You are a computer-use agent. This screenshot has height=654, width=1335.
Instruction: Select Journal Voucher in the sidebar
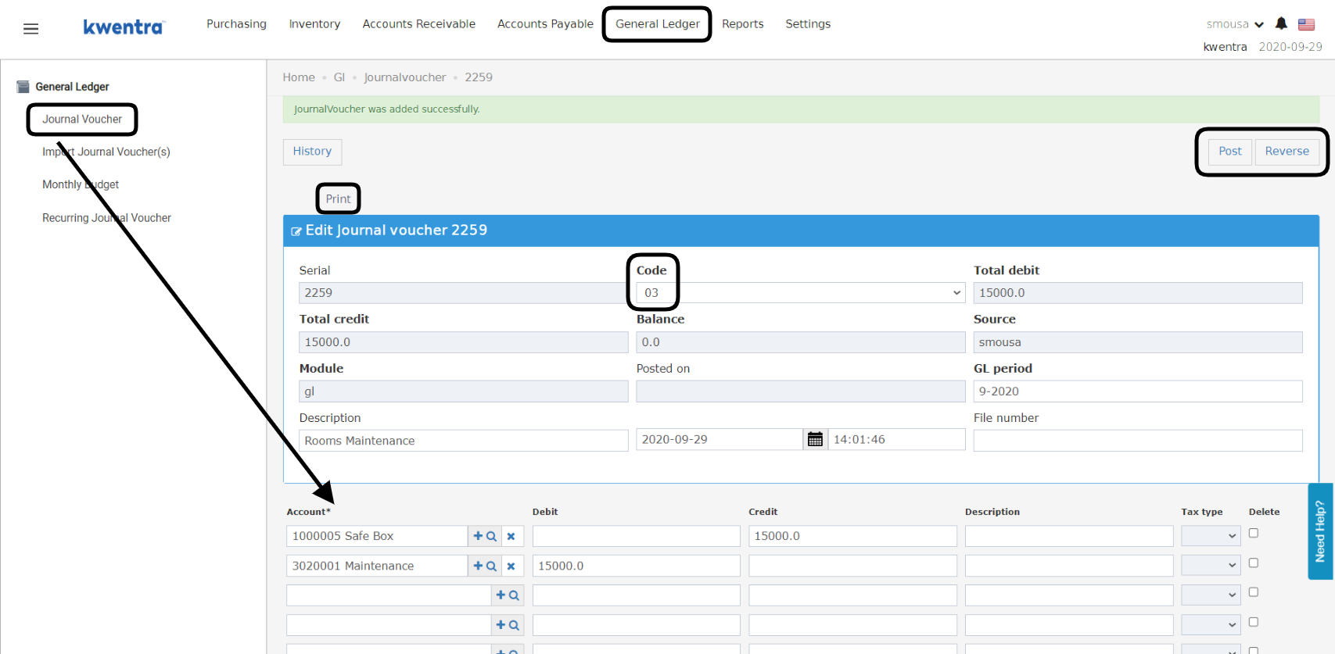point(82,120)
